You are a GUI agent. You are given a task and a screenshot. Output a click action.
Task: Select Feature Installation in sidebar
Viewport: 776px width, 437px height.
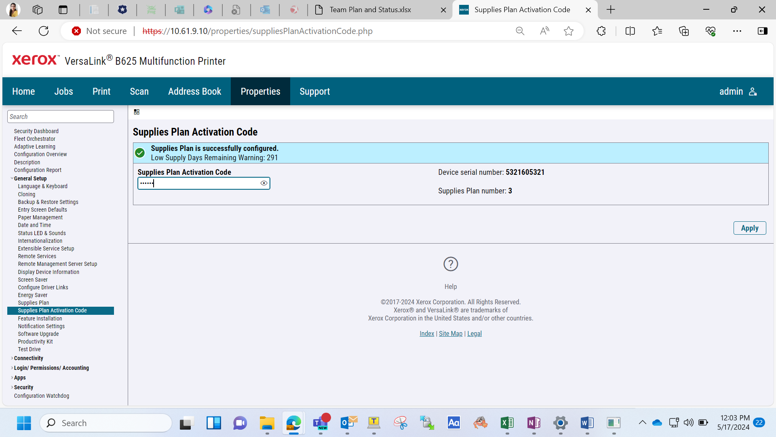(x=40, y=319)
